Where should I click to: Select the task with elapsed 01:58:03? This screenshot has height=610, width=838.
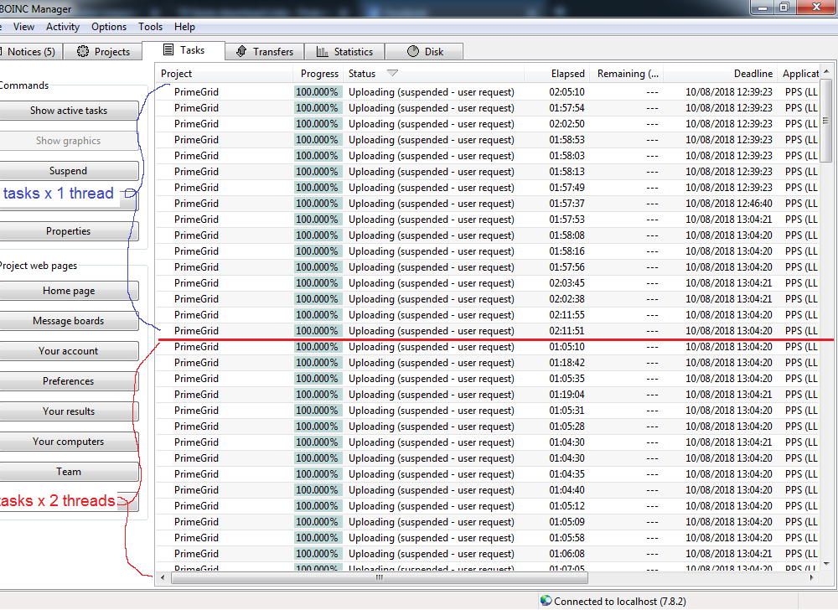tap(488, 156)
